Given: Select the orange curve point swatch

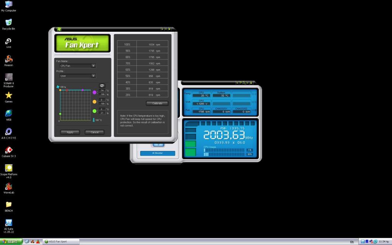Looking at the screenshot, I should pos(95,102).
